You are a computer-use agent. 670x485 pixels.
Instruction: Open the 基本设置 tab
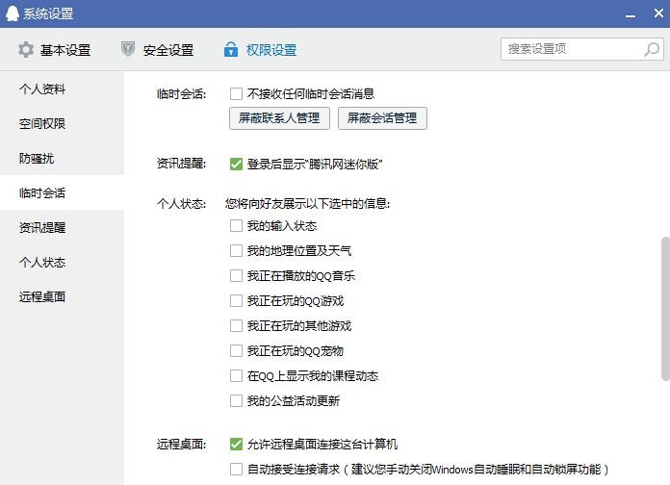click(x=54, y=50)
